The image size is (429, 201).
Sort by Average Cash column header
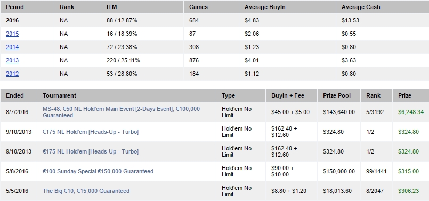361,7
